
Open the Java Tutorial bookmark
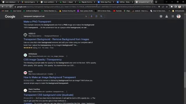[x=16, y=11]
